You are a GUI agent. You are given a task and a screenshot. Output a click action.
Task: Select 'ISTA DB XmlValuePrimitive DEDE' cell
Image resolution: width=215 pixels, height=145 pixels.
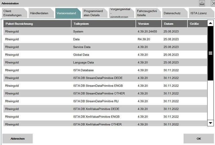96,109
